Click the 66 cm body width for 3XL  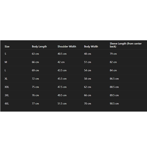(87, 95)
